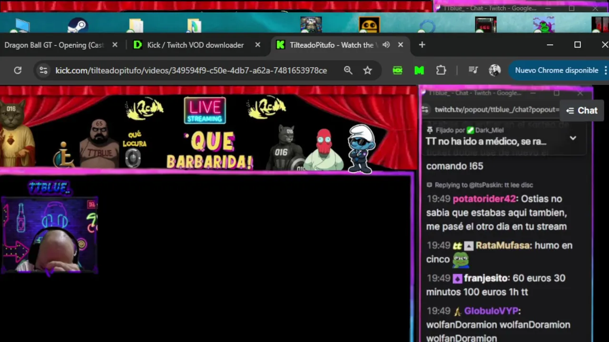609x342 pixels.
Task: Click the QUE LOCURA speaker graphic
Action: pos(134,149)
